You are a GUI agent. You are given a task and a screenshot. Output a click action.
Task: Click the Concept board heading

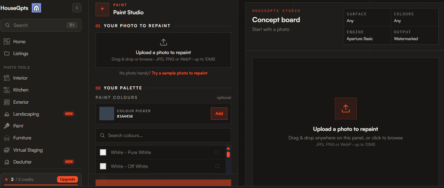(x=276, y=20)
